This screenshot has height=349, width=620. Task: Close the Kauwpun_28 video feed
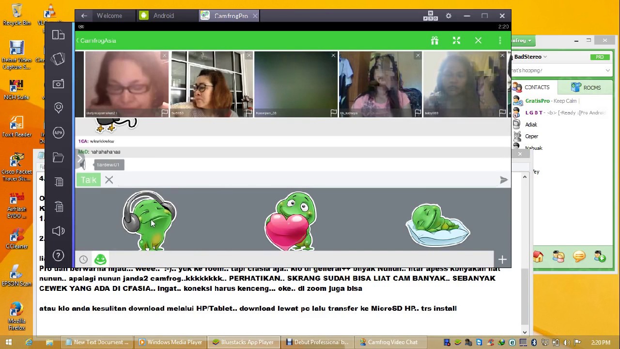click(x=333, y=56)
